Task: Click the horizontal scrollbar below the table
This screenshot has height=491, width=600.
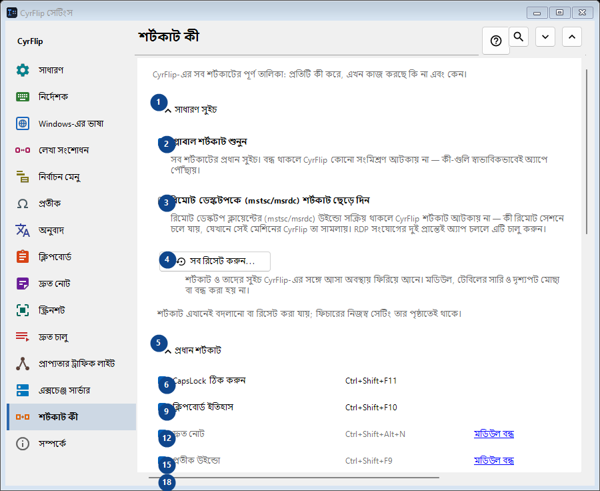Action: pyautogui.click(x=294, y=478)
